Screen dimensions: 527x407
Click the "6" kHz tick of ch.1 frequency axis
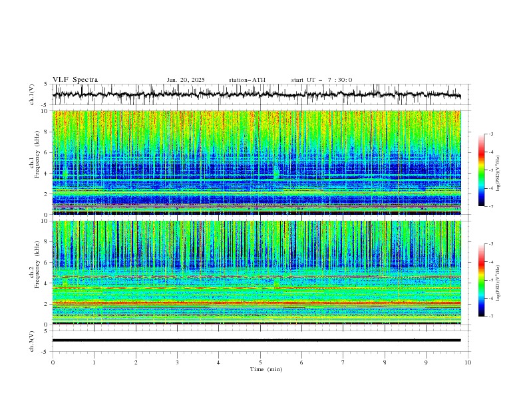pos(47,152)
